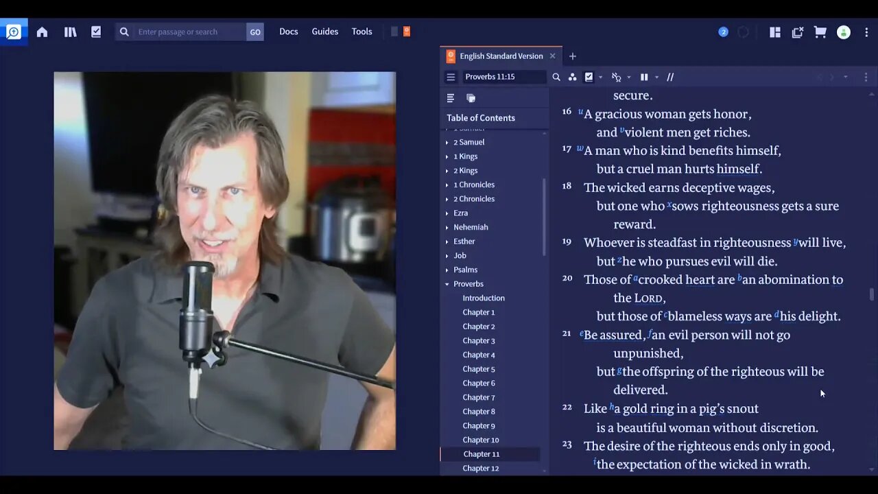Expand the 2 Samuel entry
The width and height of the screenshot is (878, 494).
[447, 143]
